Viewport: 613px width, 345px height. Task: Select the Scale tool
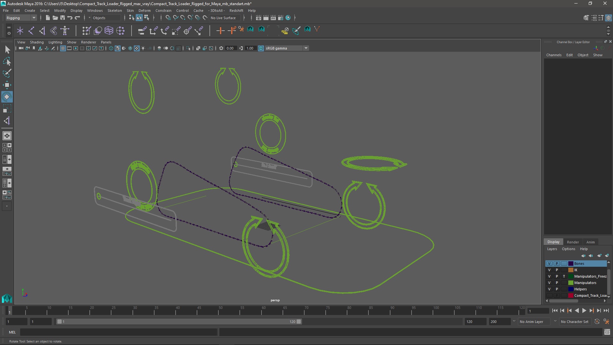[7, 109]
